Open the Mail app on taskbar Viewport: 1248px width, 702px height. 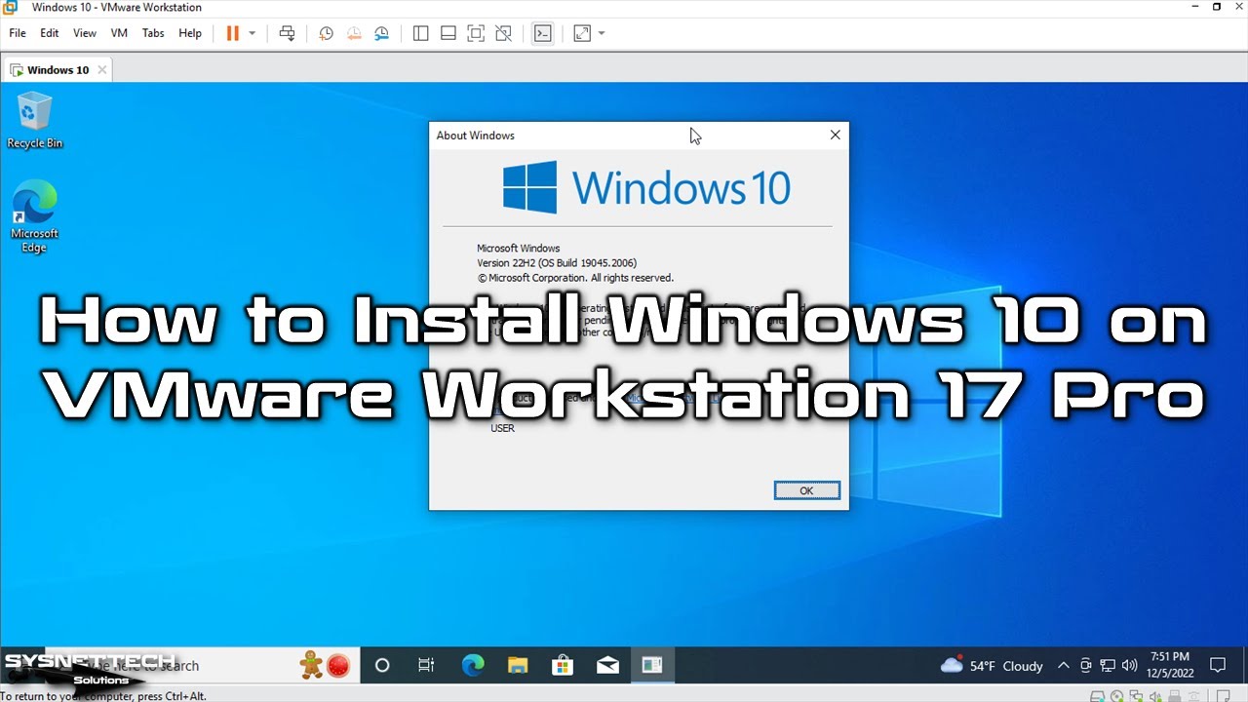(x=607, y=666)
